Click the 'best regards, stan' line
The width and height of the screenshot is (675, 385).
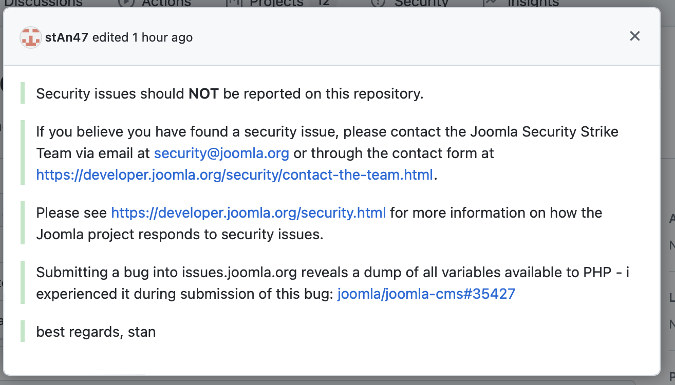coord(96,332)
